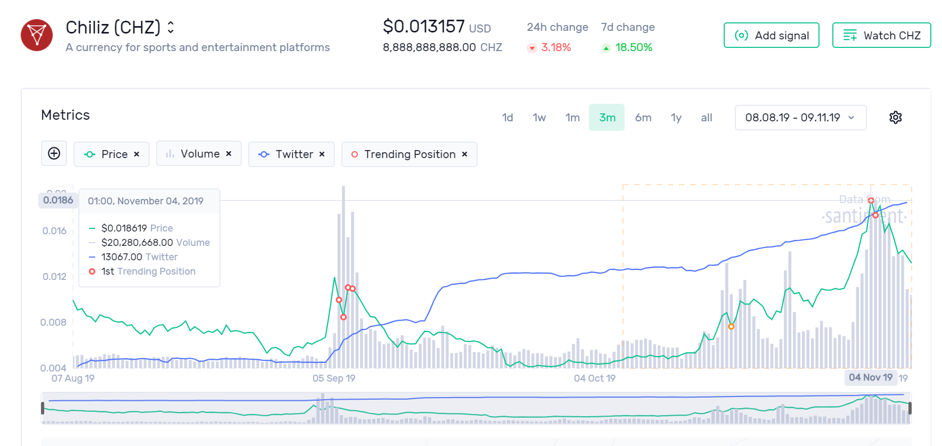Click the 0.0186 y-axis value label
Viewport: 942px width, 446px height.
[x=58, y=200]
